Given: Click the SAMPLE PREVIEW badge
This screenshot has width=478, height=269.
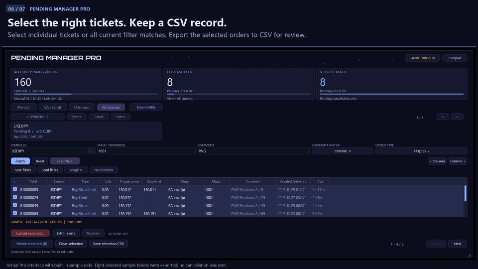Looking at the screenshot, I should click(422, 58).
